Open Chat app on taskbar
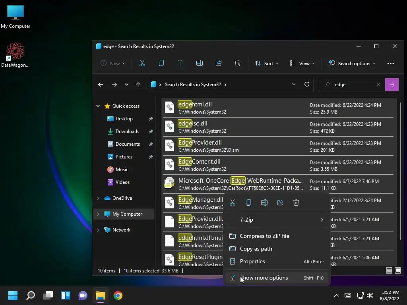This screenshot has height=305, width=407. coord(83,295)
